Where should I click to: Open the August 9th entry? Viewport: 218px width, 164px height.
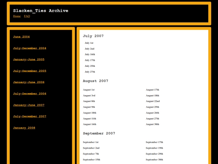coord(89,107)
